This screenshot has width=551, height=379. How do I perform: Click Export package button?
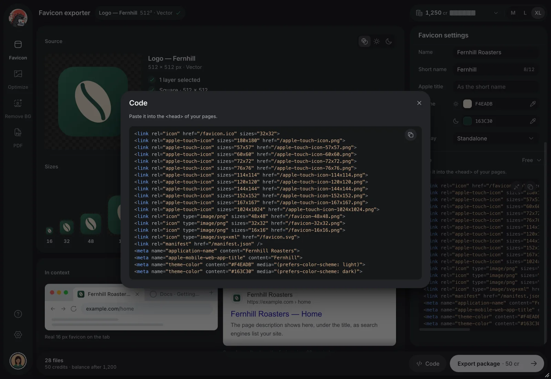(x=497, y=363)
